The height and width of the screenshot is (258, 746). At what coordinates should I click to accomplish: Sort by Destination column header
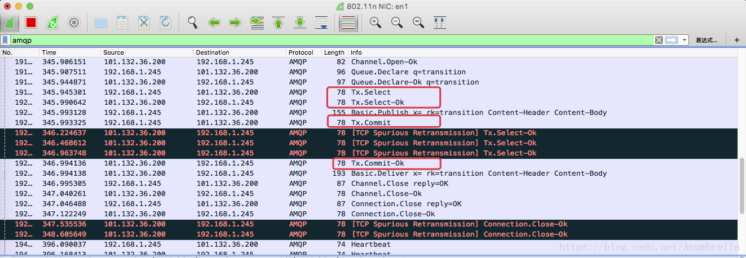click(239, 52)
